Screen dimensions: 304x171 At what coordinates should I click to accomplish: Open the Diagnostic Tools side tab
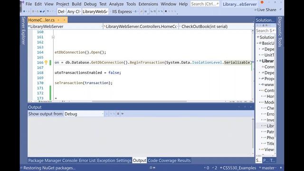[x=280, y=32]
